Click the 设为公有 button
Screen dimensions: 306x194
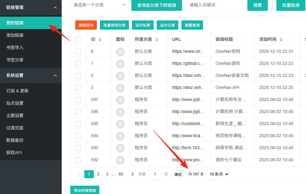tap(167, 25)
